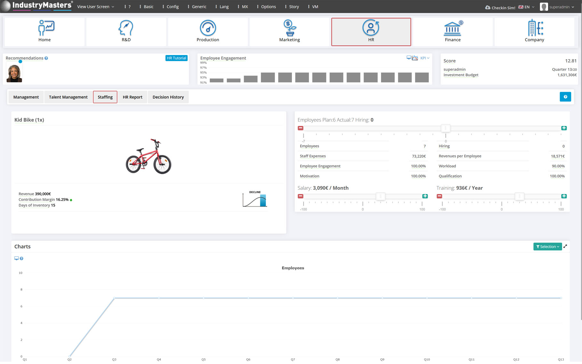This screenshot has height=364, width=582.
Task: Click the Recommendations help question icon
Action: pyautogui.click(x=46, y=58)
